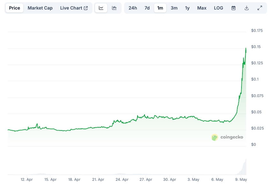Open the Live Chart link
Screen dimensions: 268x184
74,8
